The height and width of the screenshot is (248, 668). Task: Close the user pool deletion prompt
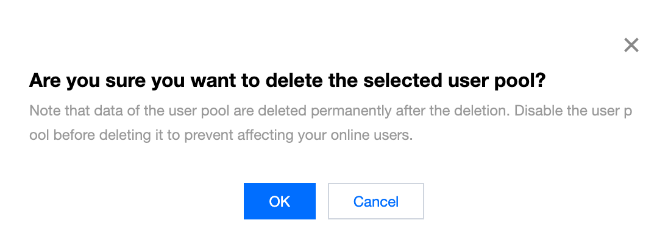631,45
